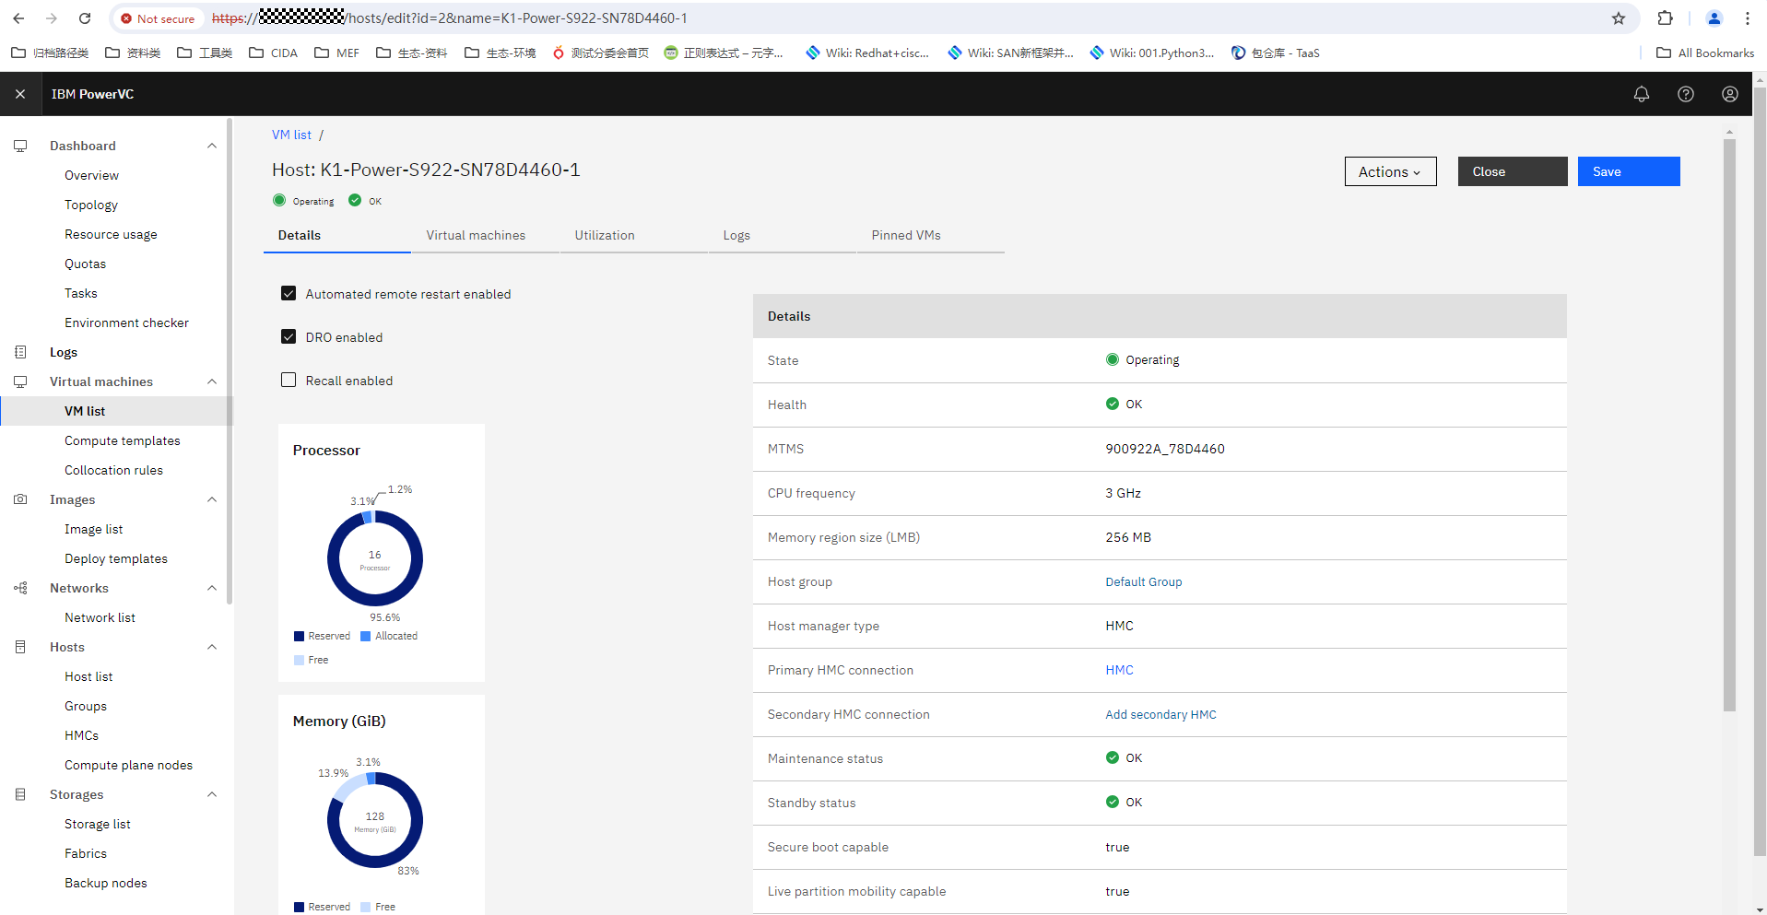This screenshot has height=915, width=1767.
Task: Collapse the Hosts section chevron
Action: tap(212, 647)
